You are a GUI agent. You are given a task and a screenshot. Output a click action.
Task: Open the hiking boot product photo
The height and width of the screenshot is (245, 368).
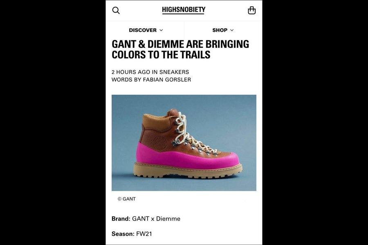pos(184,143)
